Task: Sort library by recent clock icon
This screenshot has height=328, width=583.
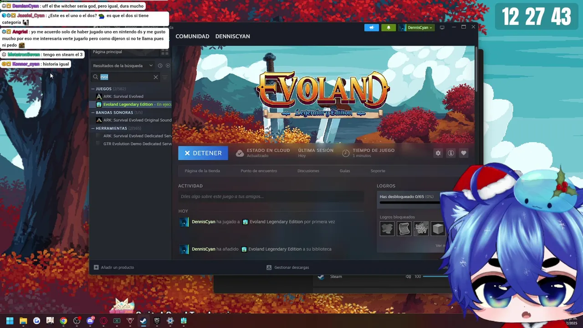Action: (x=160, y=66)
